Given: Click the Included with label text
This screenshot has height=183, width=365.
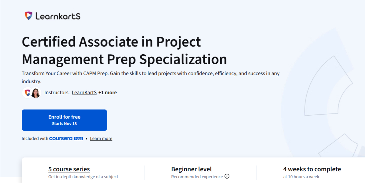Looking at the screenshot, I should tap(35, 138).
